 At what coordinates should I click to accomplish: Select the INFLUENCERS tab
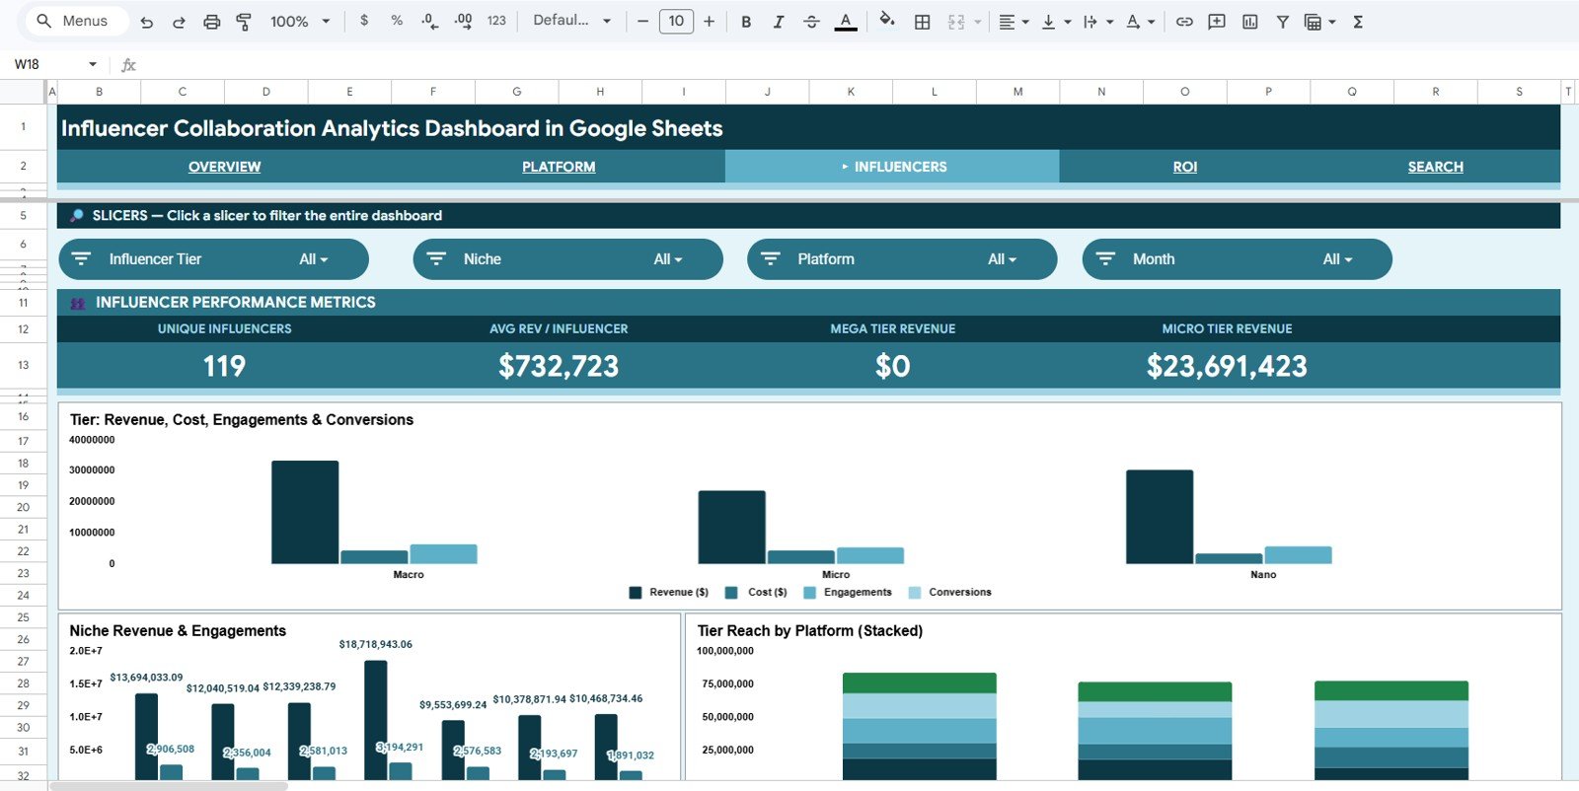[893, 167]
